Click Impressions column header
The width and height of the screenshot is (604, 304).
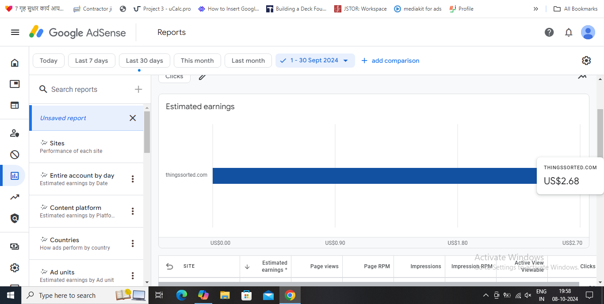(x=425, y=266)
